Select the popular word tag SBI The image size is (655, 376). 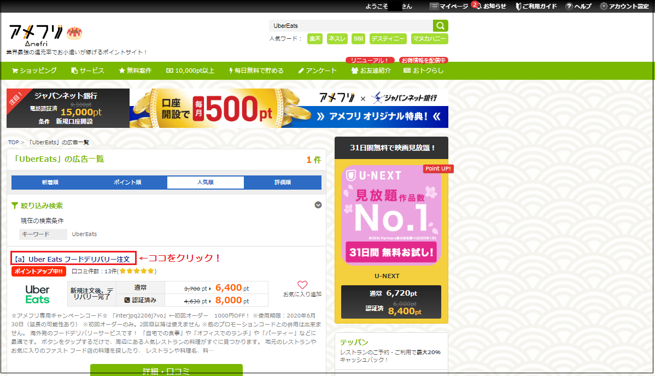click(359, 39)
